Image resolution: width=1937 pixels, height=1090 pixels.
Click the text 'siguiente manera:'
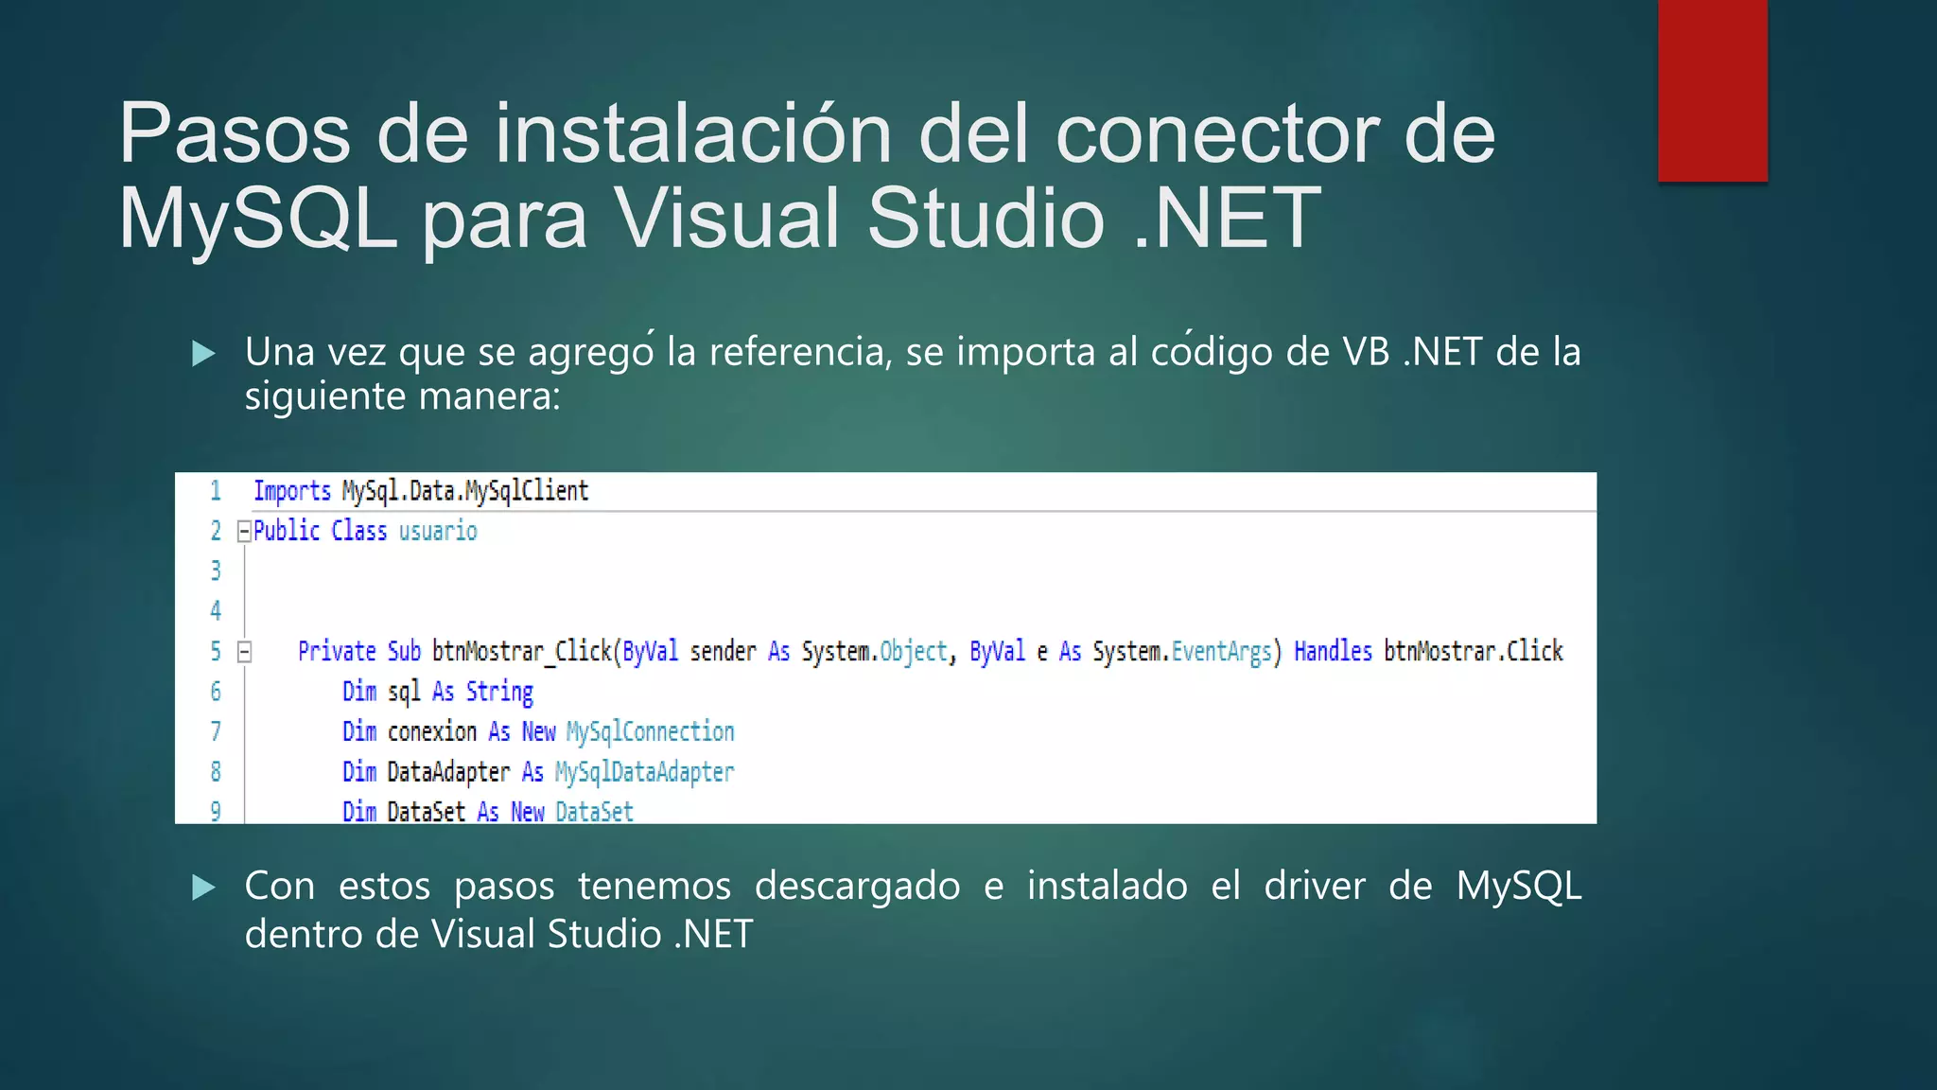point(403,396)
